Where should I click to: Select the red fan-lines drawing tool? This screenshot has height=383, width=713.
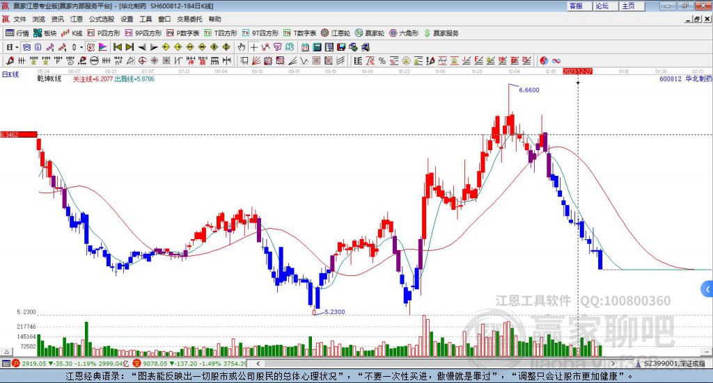tap(256, 60)
